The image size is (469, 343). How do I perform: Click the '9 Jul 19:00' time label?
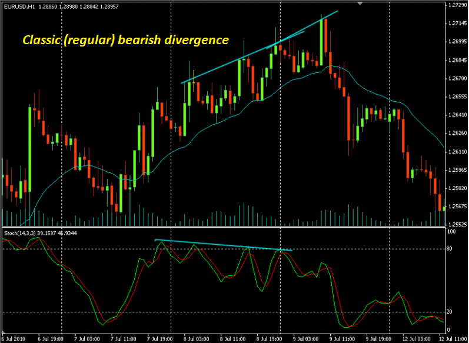coord(379,339)
